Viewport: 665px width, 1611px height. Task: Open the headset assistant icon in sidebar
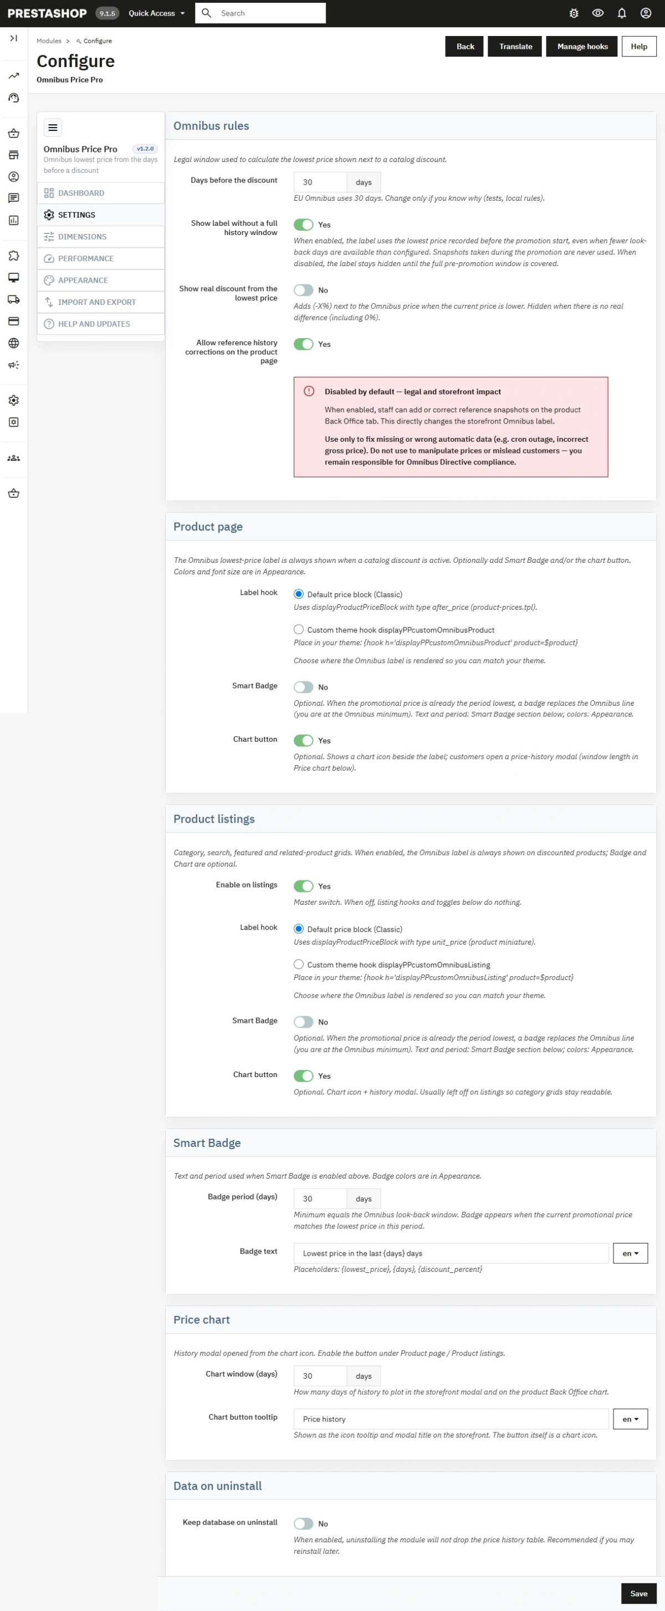pos(13,98)
